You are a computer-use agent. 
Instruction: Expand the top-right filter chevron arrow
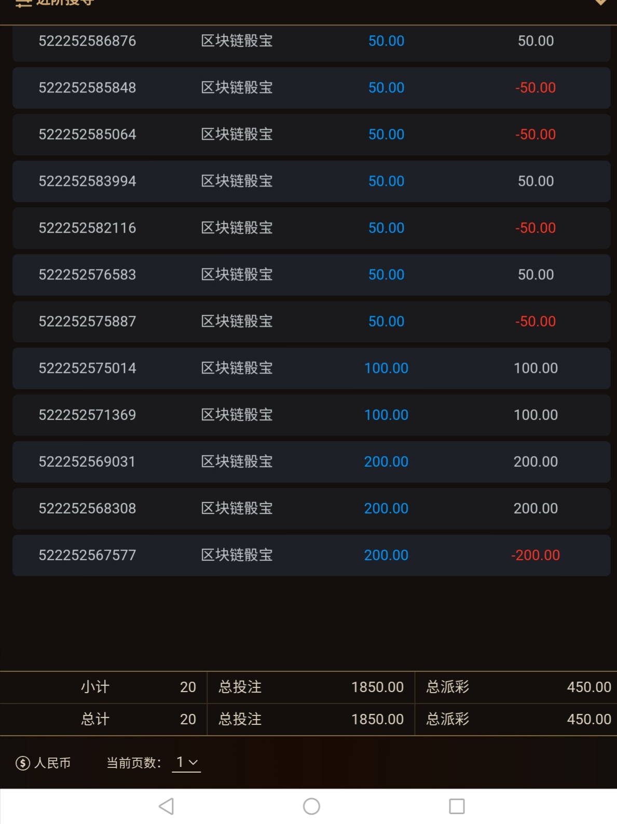click(600, 3)
